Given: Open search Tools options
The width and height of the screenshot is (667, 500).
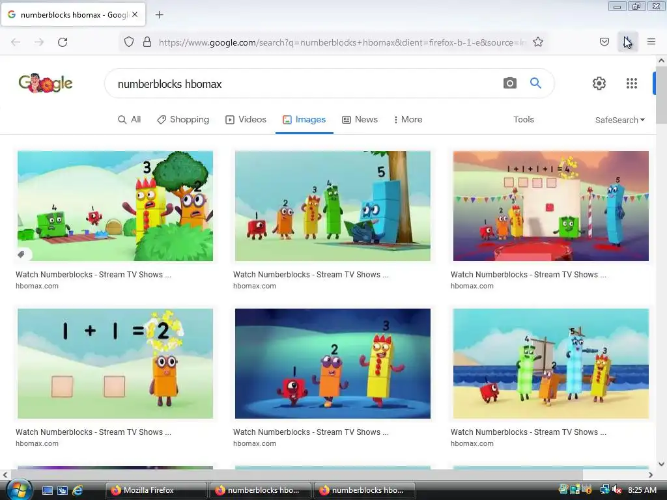Looking at the screenshot, I should (524, 120).
